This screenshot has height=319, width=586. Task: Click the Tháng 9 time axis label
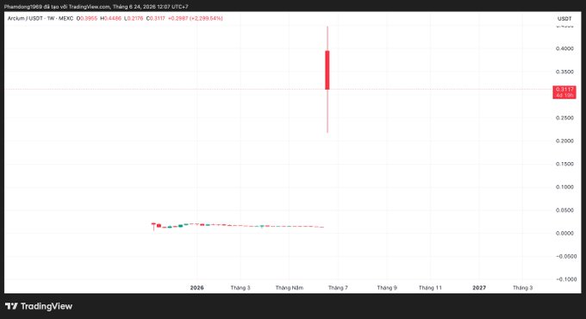click(x=387, y=288)
